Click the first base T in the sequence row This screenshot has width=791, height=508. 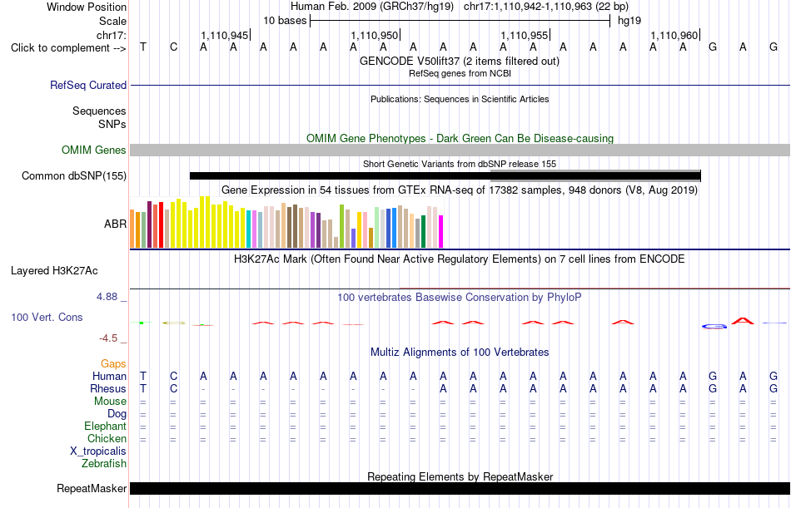[x=143, y=47]
